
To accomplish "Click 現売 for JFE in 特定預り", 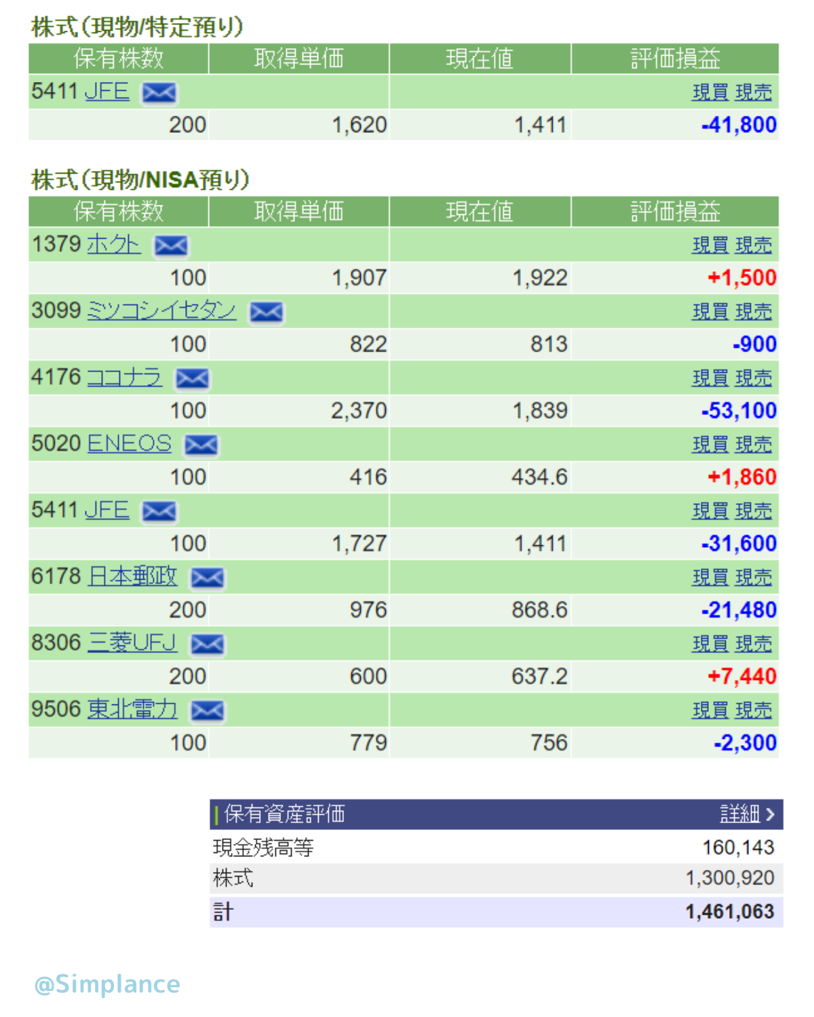I will click(754, 93).
